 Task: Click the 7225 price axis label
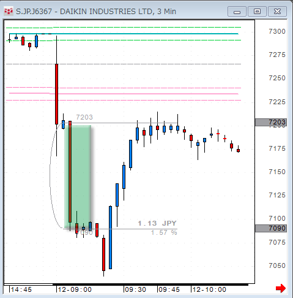coord(277,102)
